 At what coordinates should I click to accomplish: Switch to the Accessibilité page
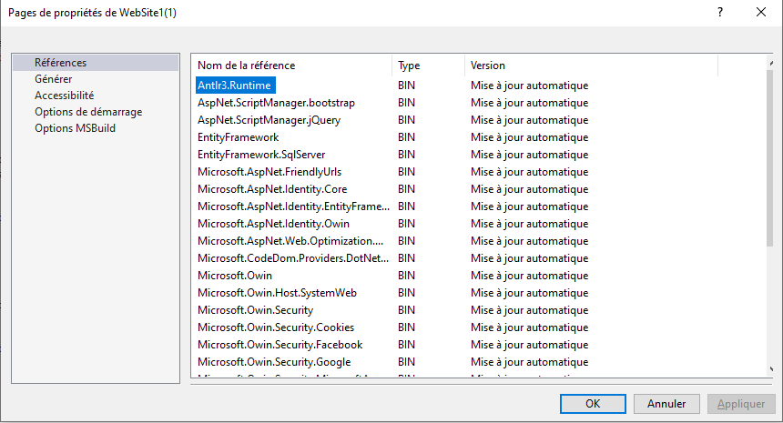click(x=64, y=96)
